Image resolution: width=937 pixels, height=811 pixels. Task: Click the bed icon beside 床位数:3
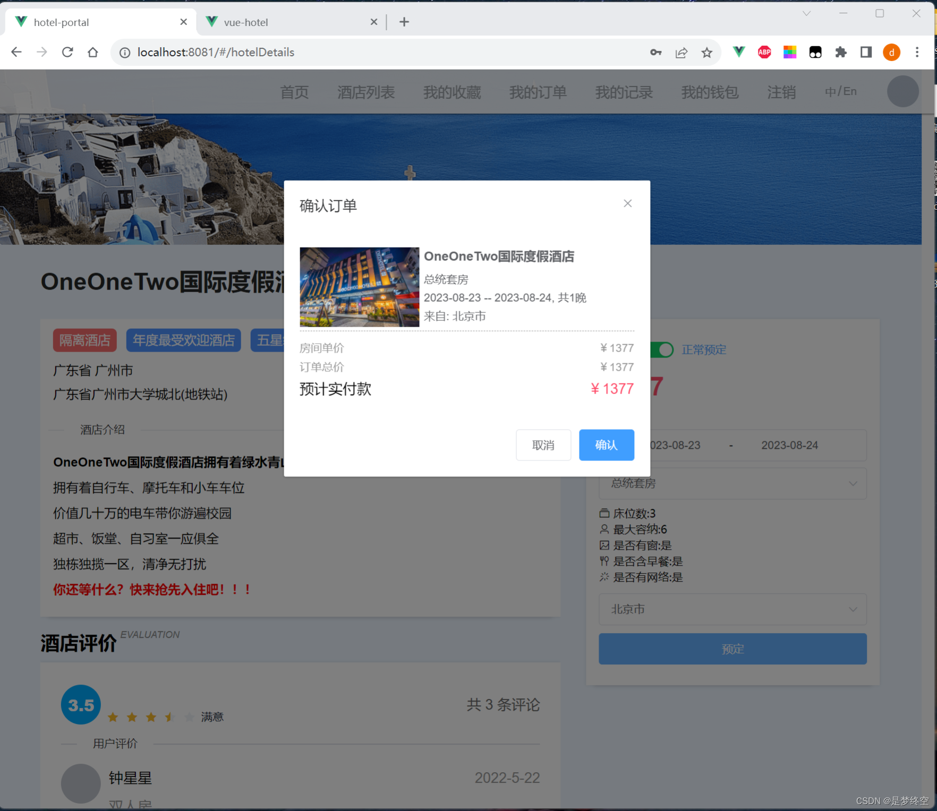604,513
